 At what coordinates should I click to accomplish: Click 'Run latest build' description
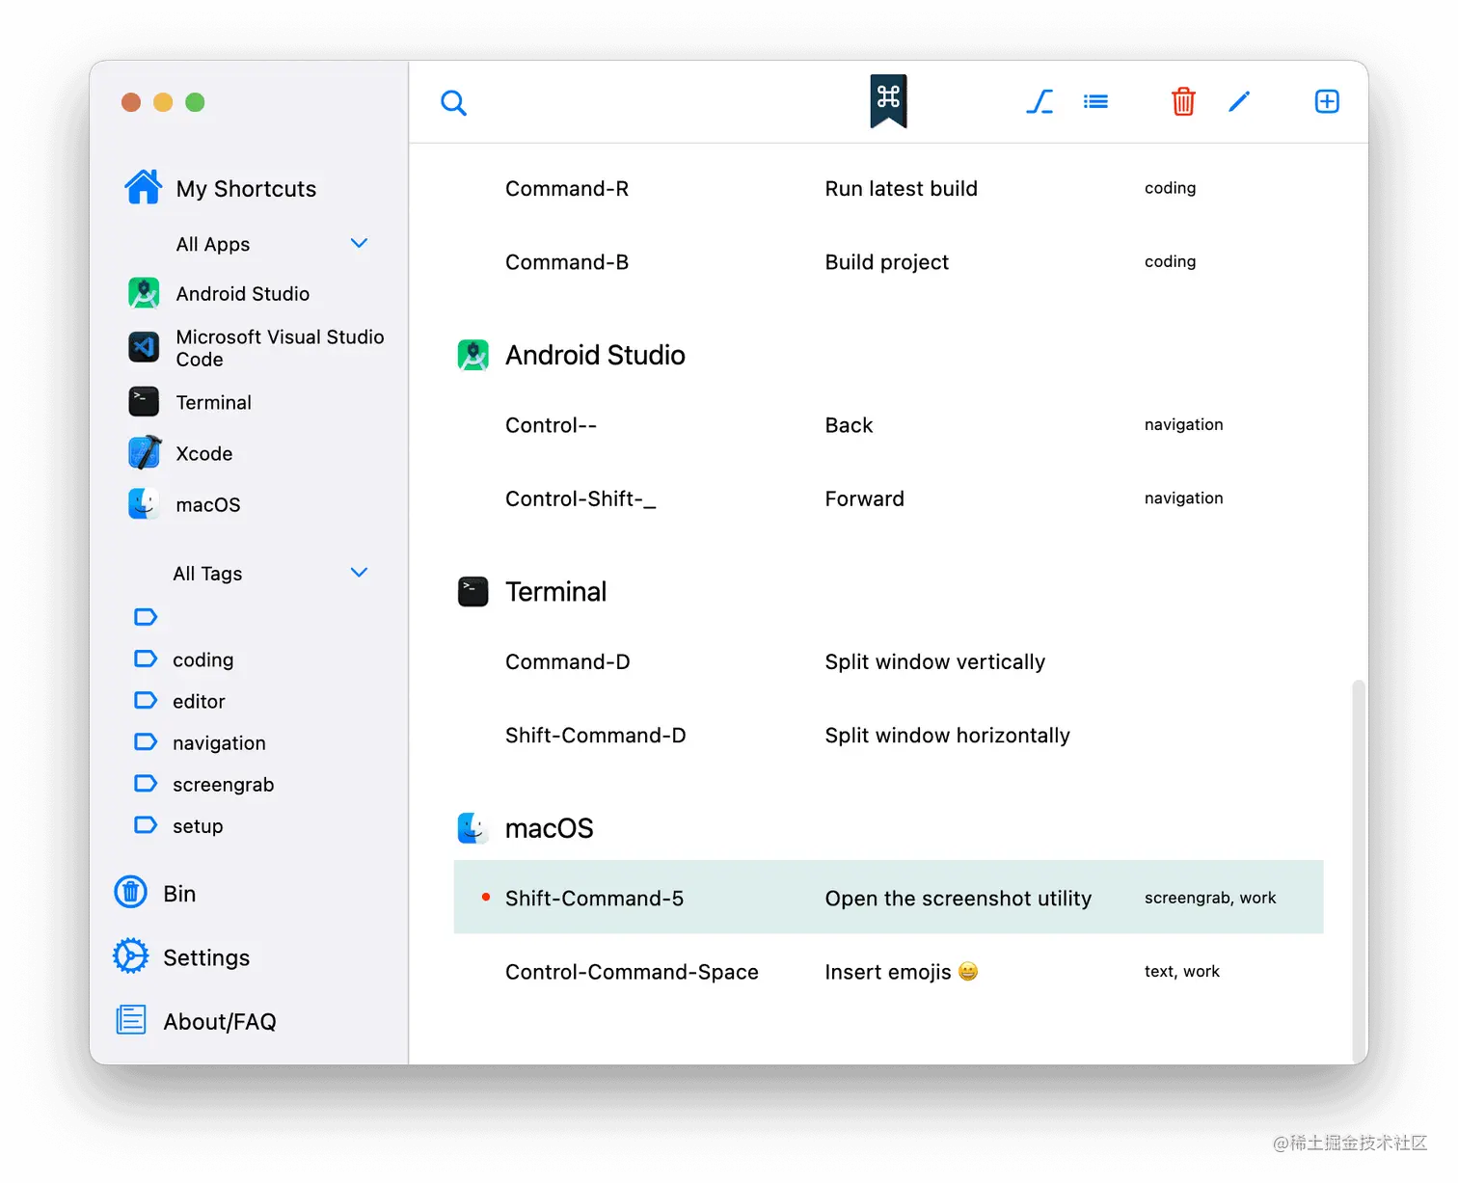click(x=901, y=189)
